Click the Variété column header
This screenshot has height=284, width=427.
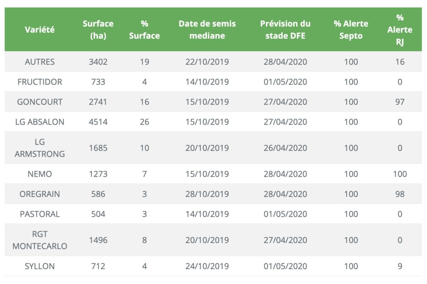pos(40,30)
